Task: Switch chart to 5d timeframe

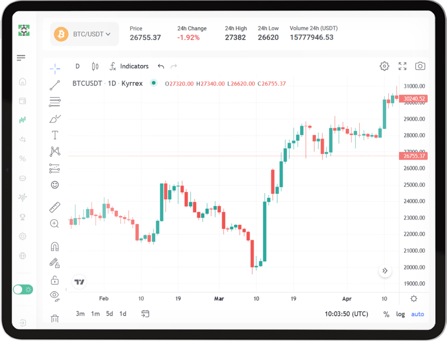Action: 109,313
